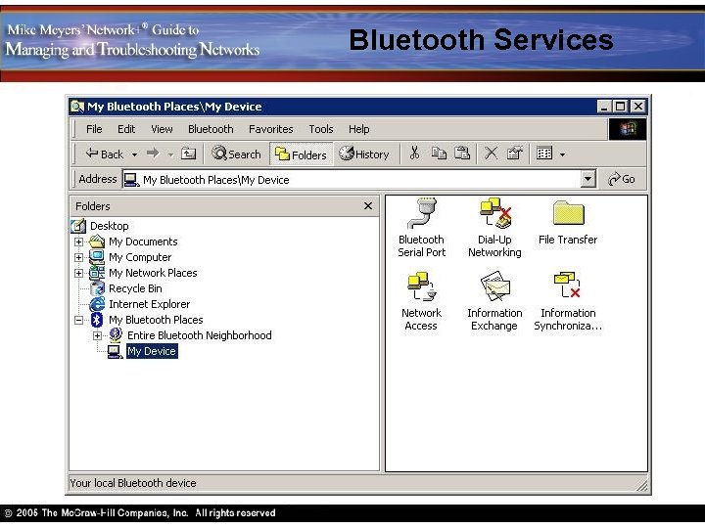Click the Search toolbar button

tap(237, 154)
